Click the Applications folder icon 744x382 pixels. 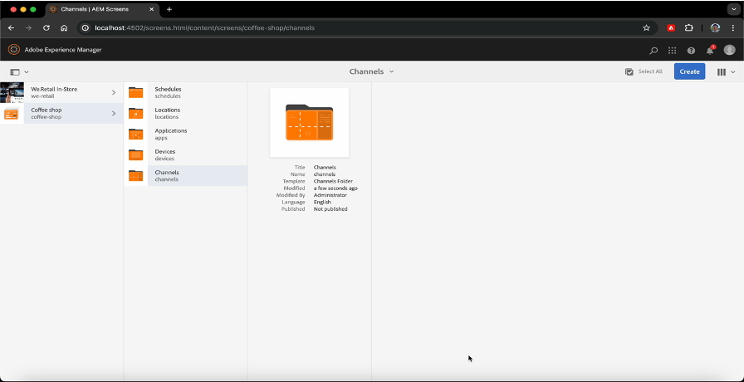136,134
